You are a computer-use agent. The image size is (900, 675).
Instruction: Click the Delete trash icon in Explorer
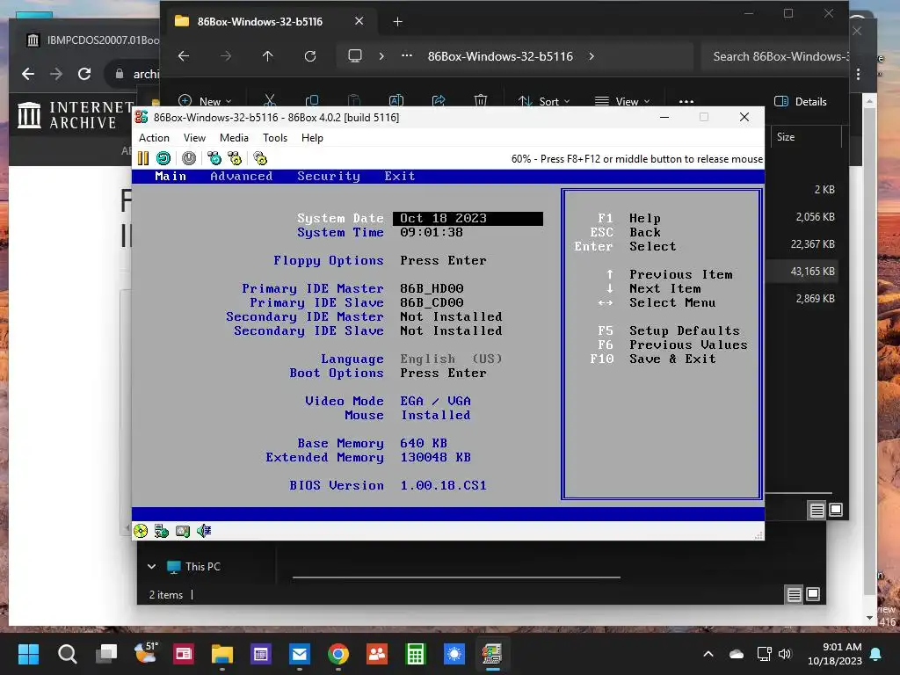(x=481, y=100)
